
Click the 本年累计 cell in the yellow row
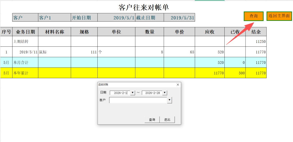point(25,73)
